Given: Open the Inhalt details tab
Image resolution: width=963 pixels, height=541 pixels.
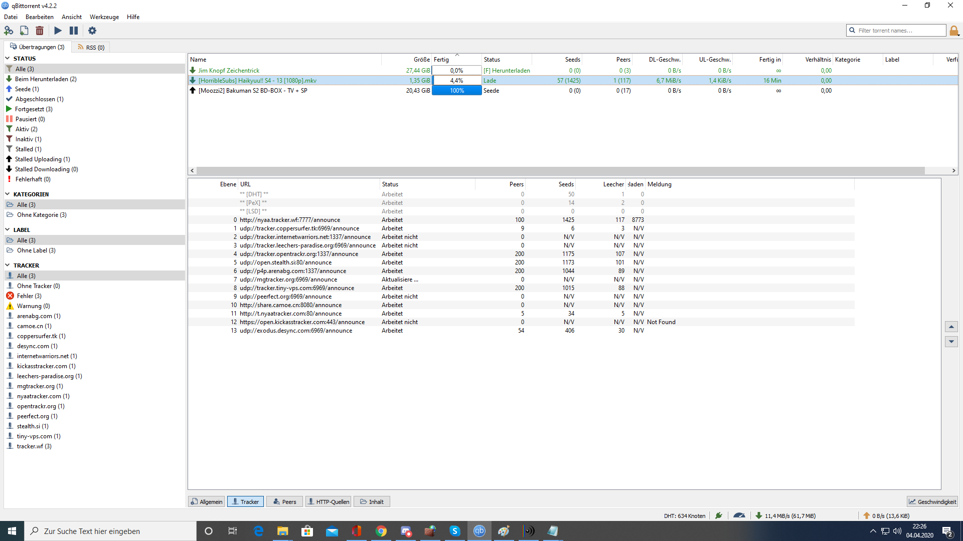Looking at the screenshot, I should coord(372,501).
